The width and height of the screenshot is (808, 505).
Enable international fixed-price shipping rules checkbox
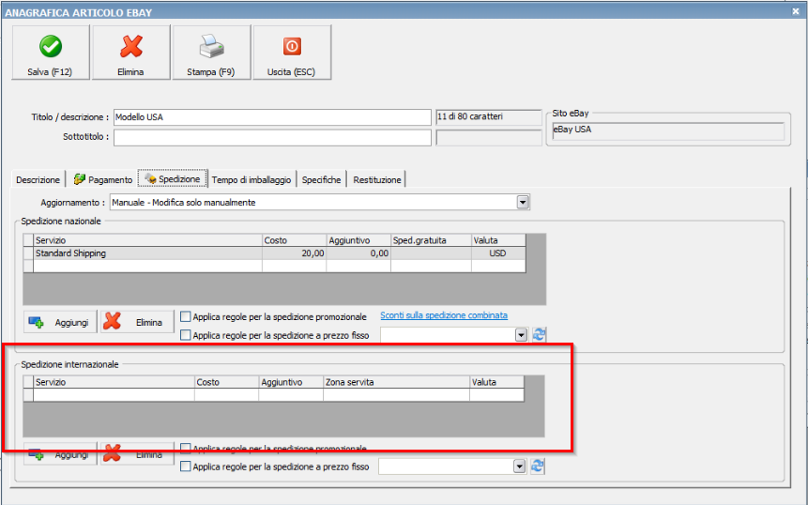pyautogui.click(x=186, y=467)
